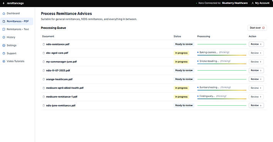273x142 pixels.
Task: Click the progress bar for medicare-remittance-1.pdf
Action: tap(222, 99)
